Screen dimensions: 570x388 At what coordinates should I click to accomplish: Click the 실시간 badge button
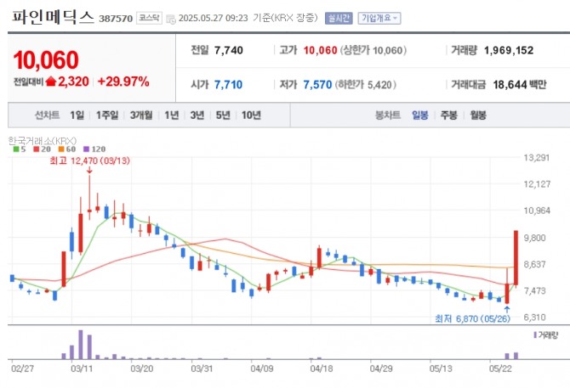pos(339,18)
